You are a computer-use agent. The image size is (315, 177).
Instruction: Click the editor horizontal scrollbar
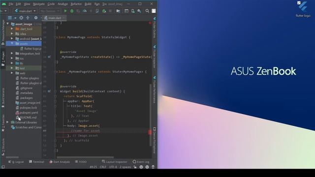85,157
